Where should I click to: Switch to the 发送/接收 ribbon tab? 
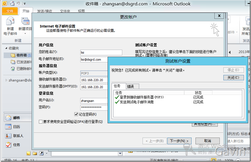click(x=45, y=11)
